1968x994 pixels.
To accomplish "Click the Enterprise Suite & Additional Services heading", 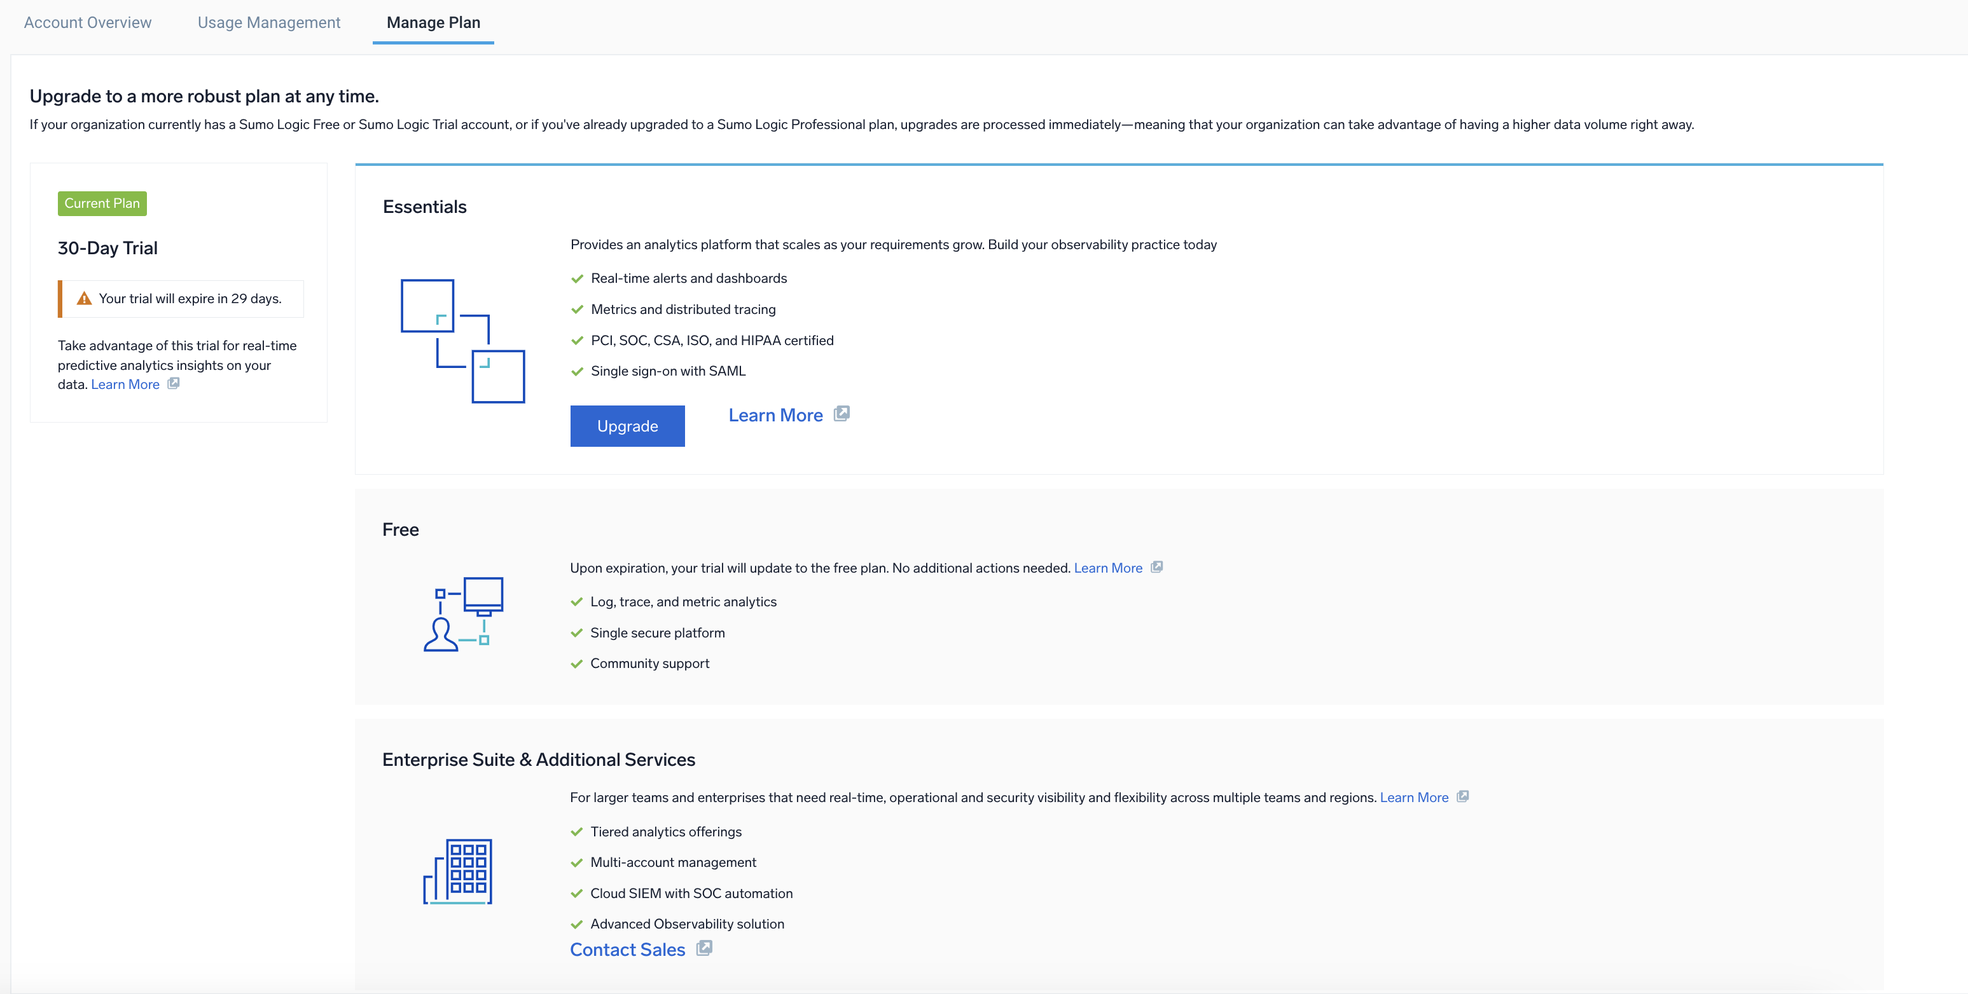I will pos(539,759).
